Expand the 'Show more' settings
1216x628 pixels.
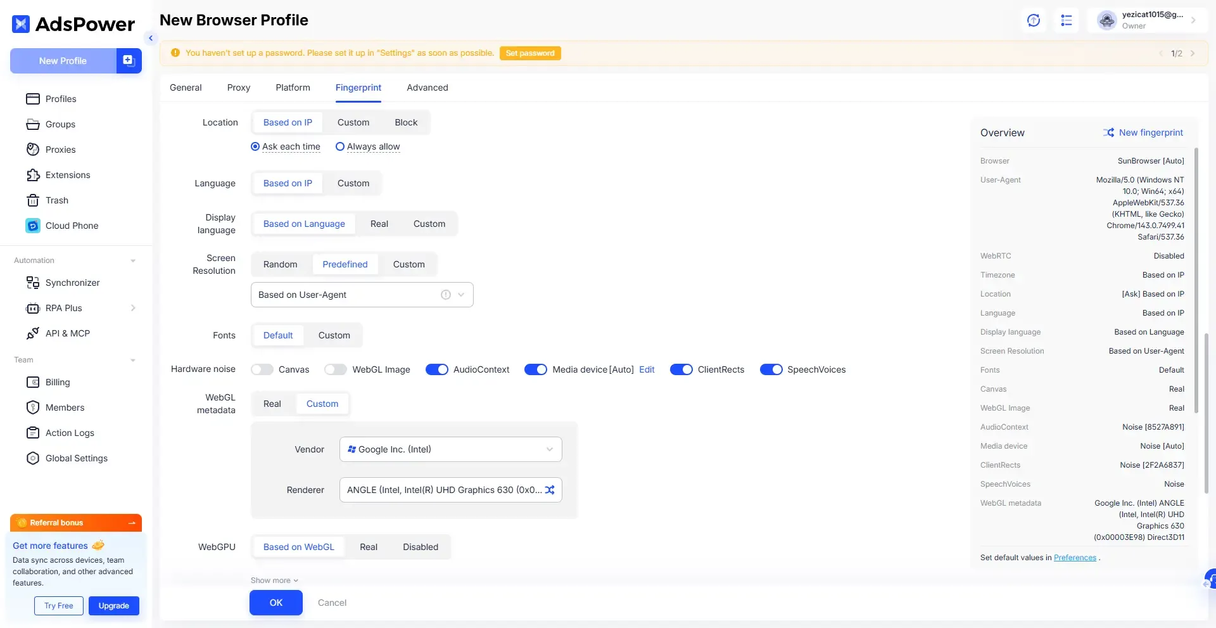coord(274,580)
